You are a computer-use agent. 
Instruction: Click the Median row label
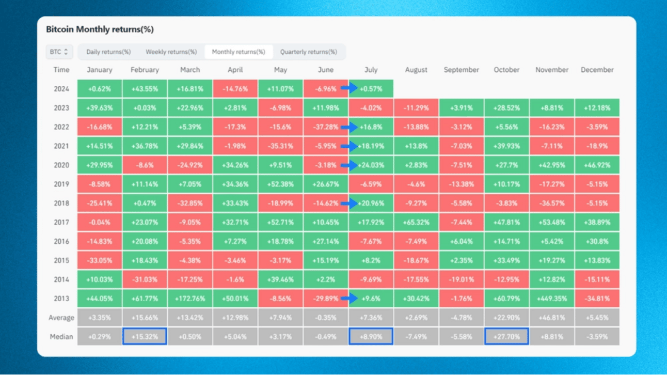click(x=61, y=337)
